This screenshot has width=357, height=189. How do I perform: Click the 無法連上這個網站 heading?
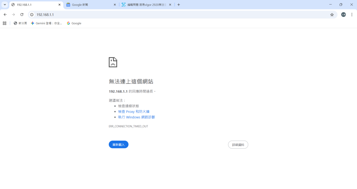tap(131, 81)
